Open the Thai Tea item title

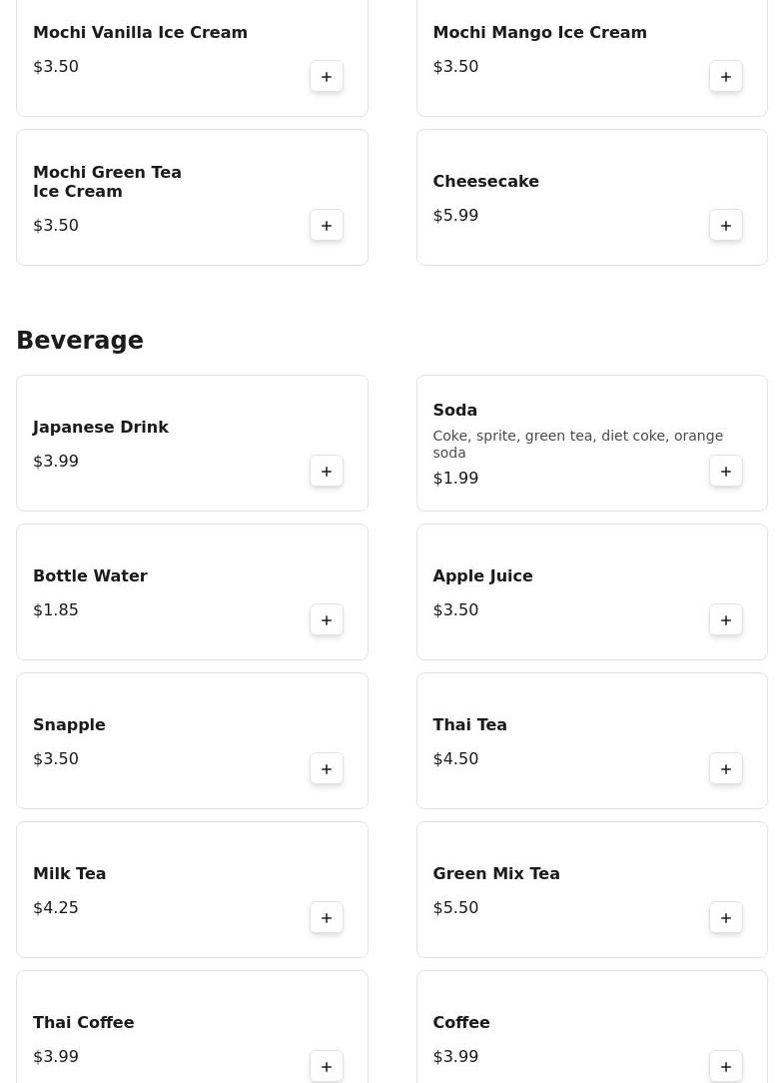point(469,724)
